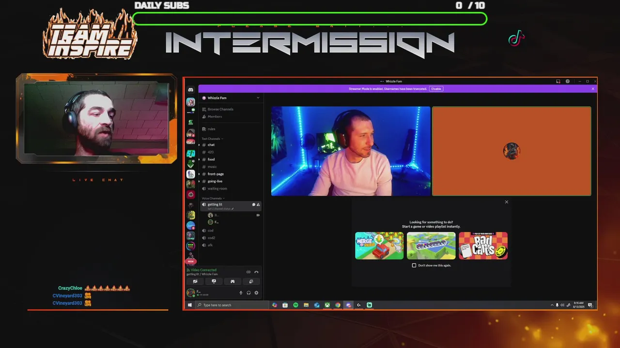The image size is (620, 348).
Task: Disconnect from voice with the hang-up icon
Action: point(256,272)
